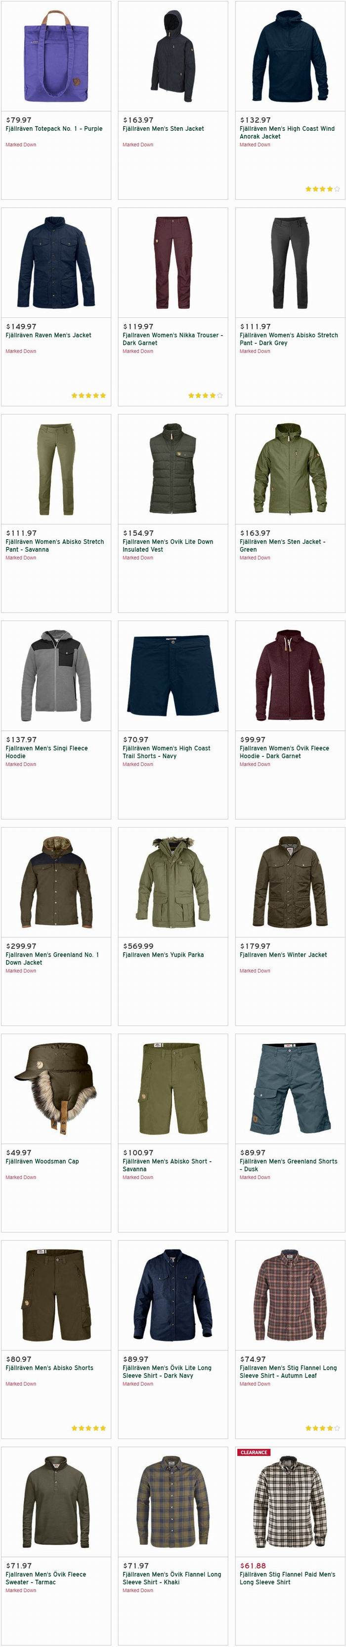View the Ovik Lite Down Insulated Vest photo
Screen dimensions: 346x1647
pyautogui.click(x=173, y=469)
